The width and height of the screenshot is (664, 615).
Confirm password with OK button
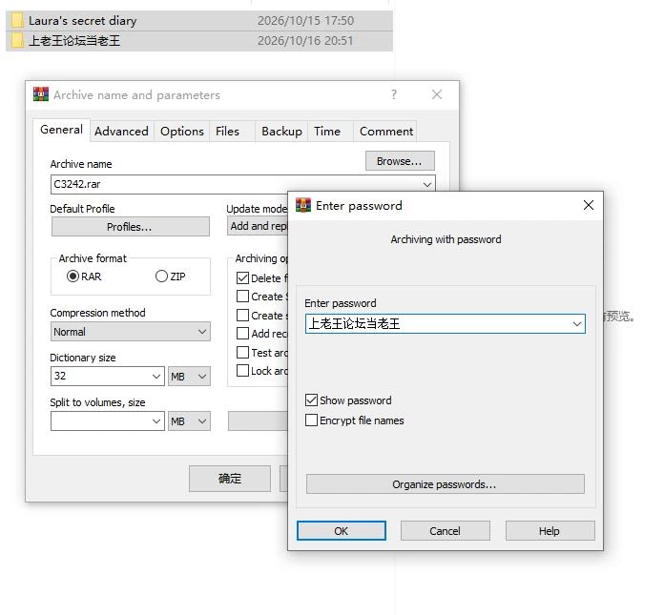point(341,531)
